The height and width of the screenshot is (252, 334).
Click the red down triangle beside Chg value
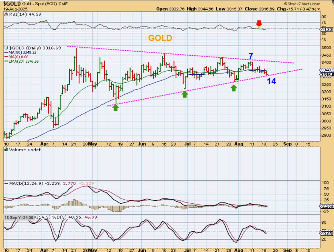[318, 9]
